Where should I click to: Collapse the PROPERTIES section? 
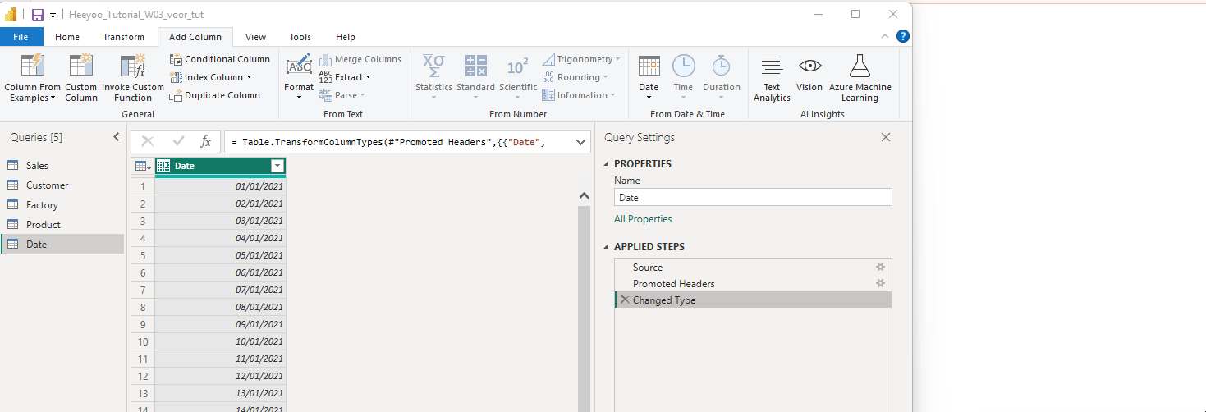pyautogui.click(x=607, y=163)
